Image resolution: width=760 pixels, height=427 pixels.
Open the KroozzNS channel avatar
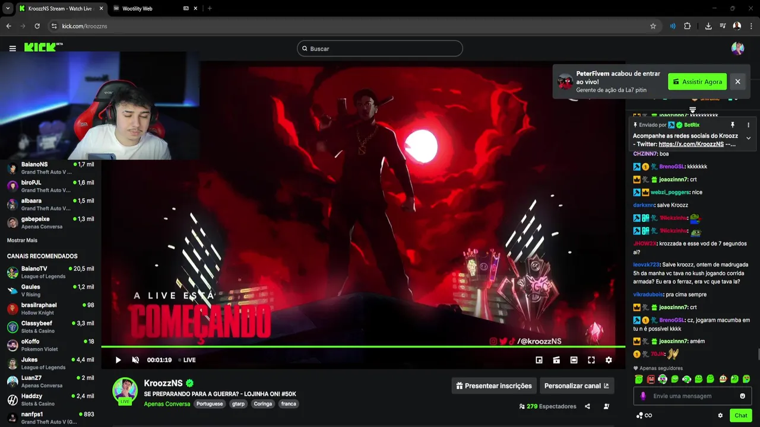coord(125,390)
